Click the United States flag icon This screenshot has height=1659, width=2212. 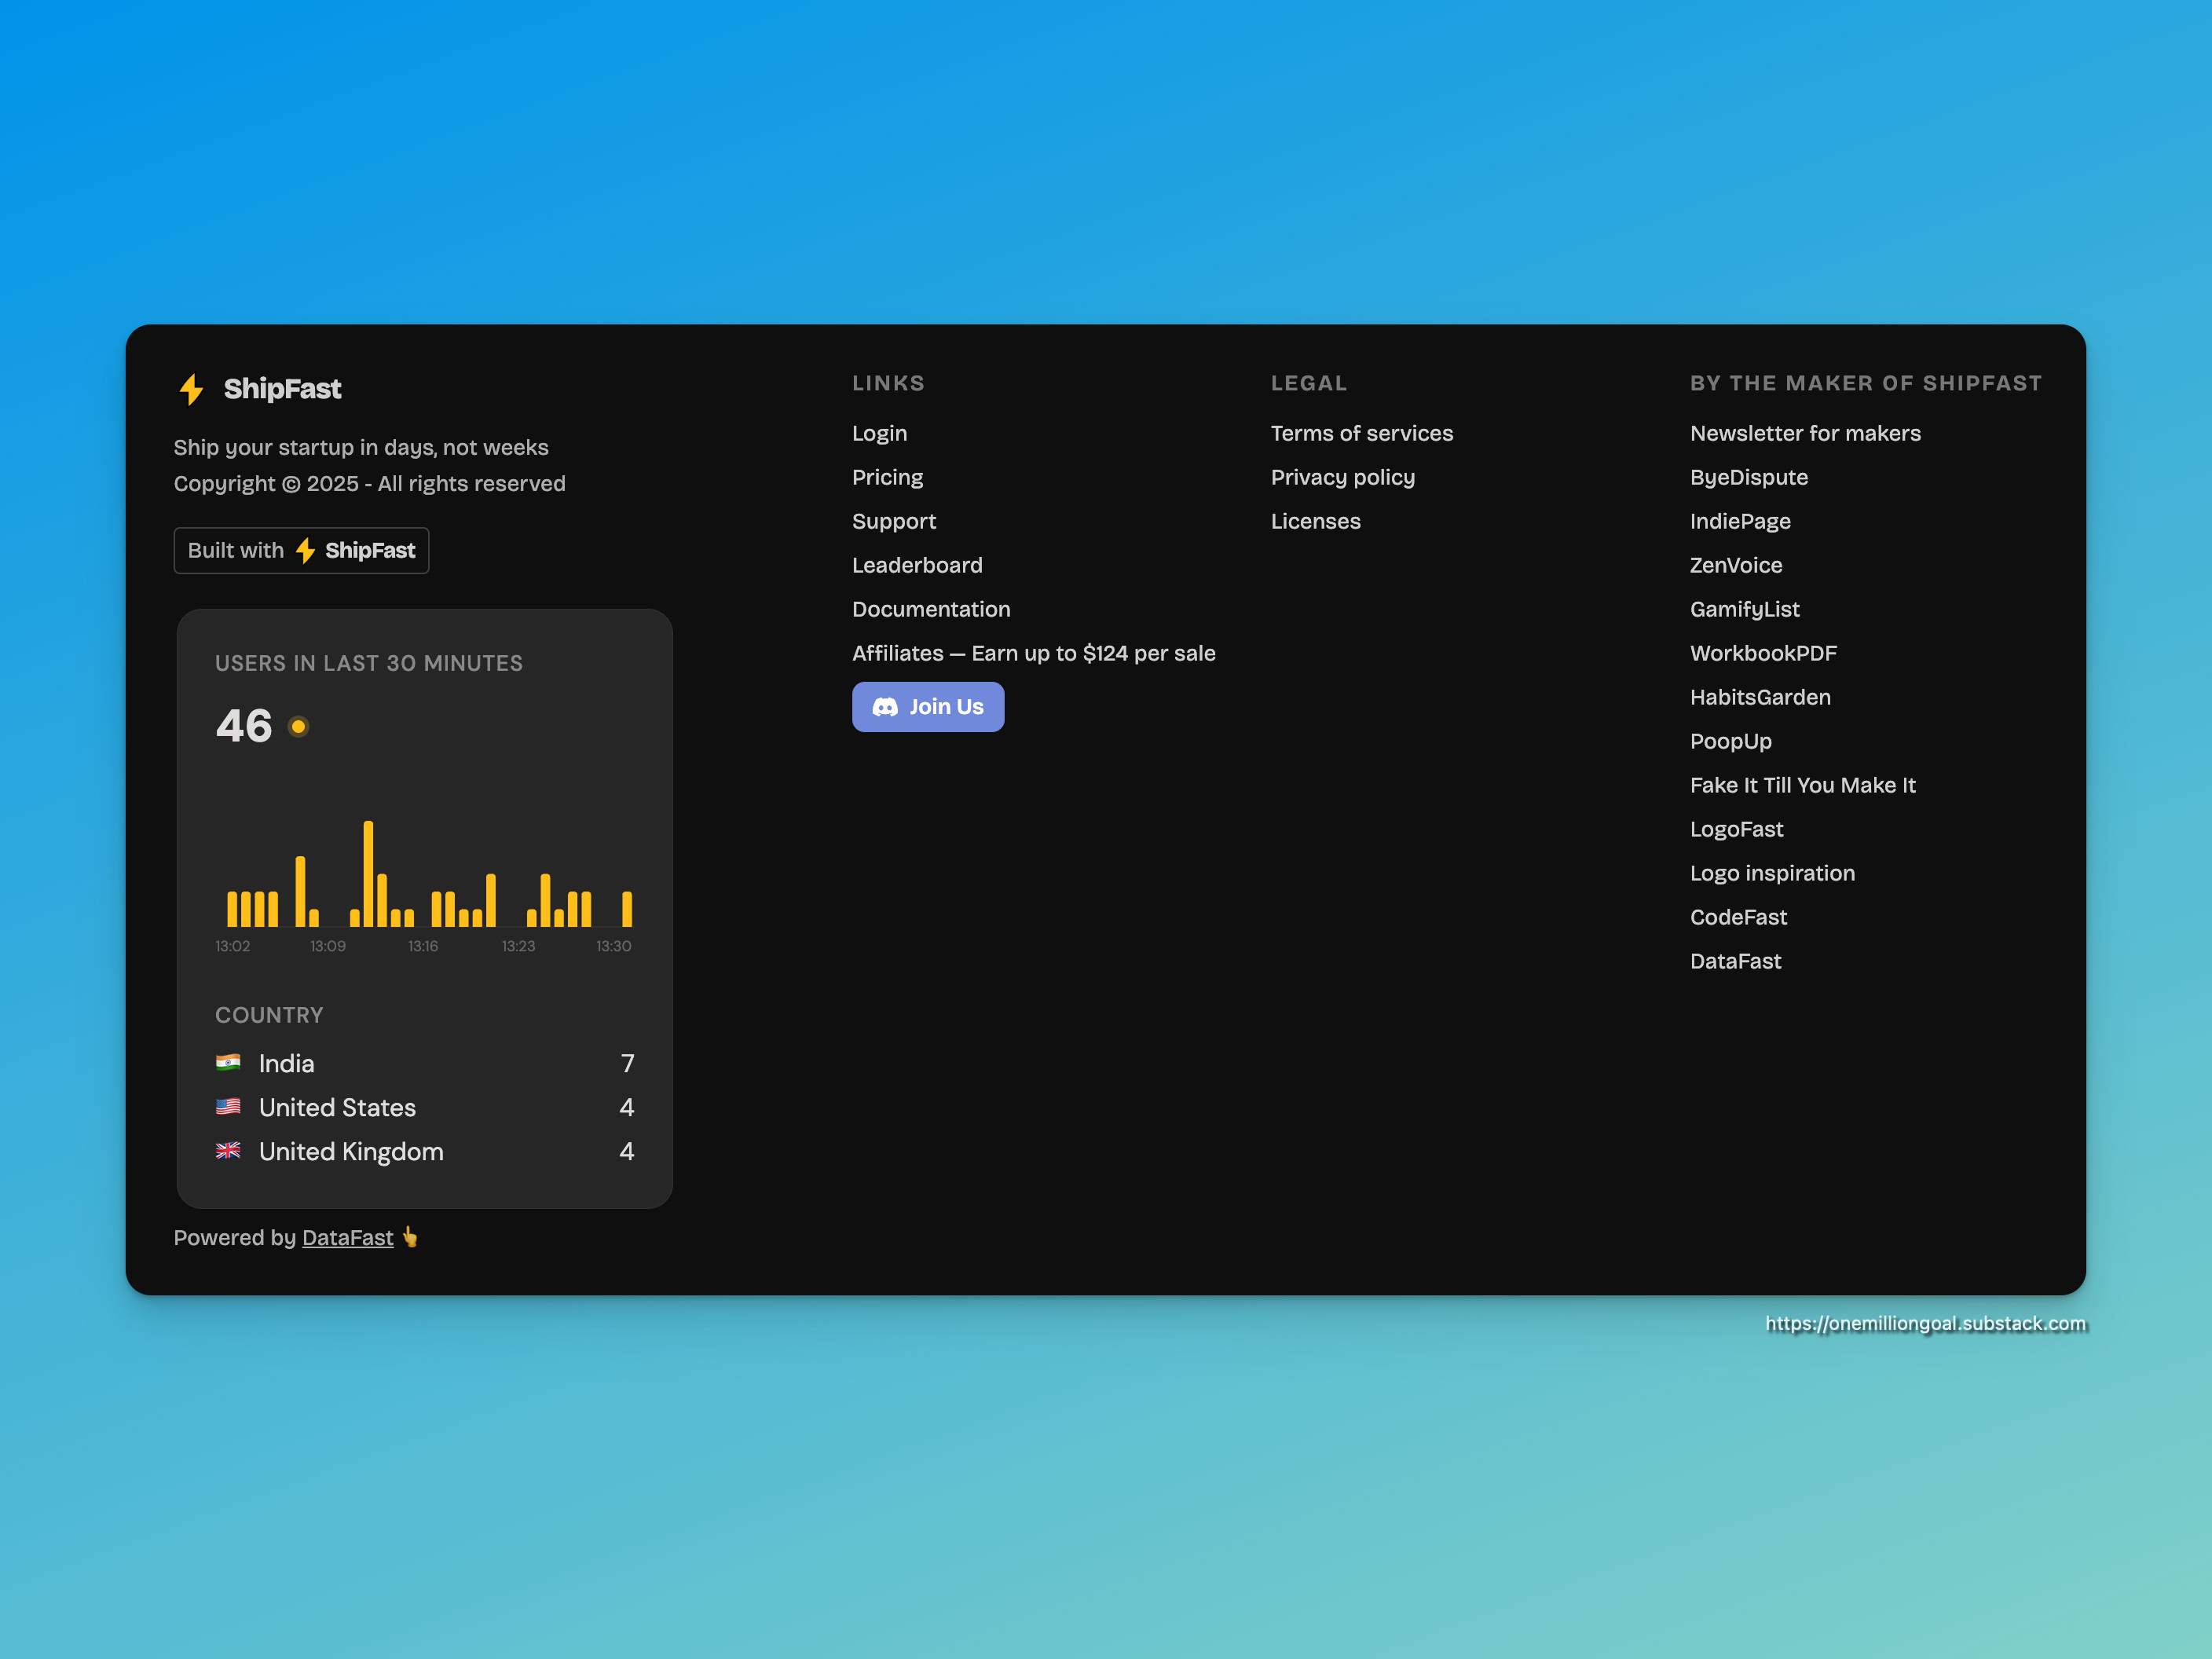coord(228,1106)
